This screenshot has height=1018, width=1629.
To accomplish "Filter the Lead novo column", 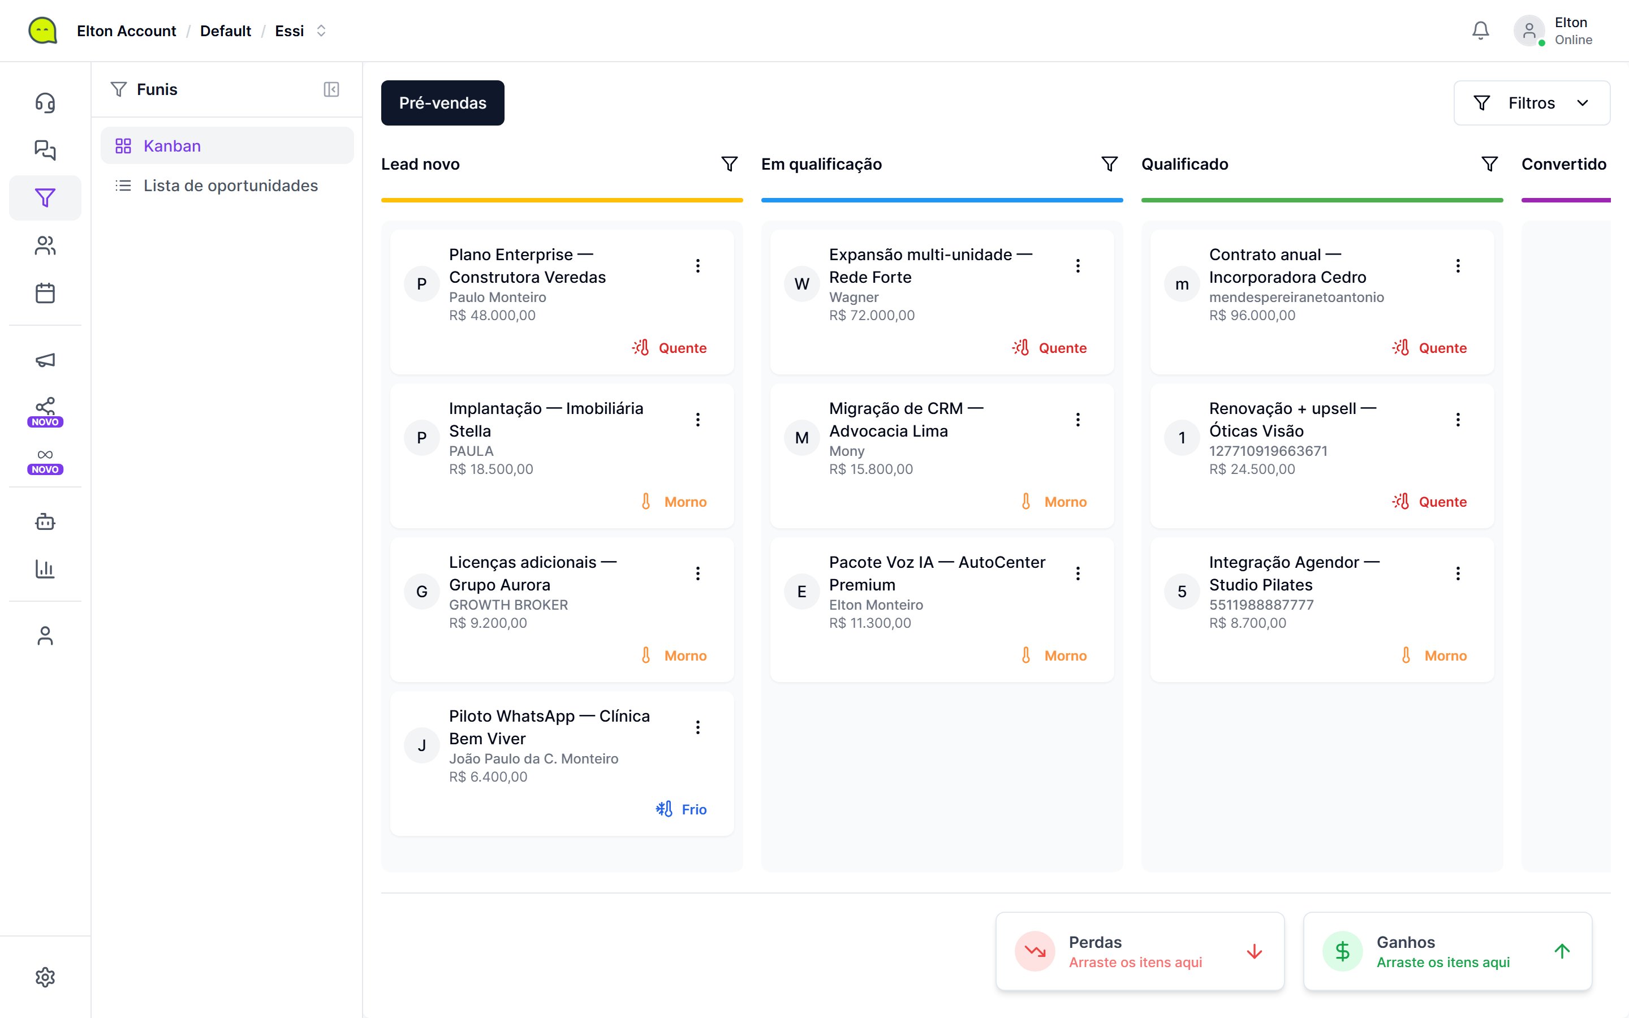I will pyautogui.click(x=730, y=164).
